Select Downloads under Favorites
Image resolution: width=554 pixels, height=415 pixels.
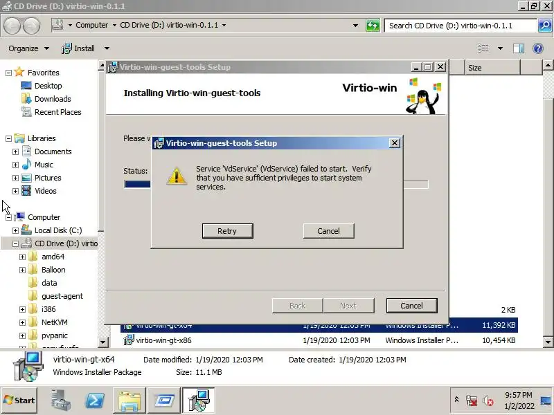pyautogui.click(x=53, y=99)
